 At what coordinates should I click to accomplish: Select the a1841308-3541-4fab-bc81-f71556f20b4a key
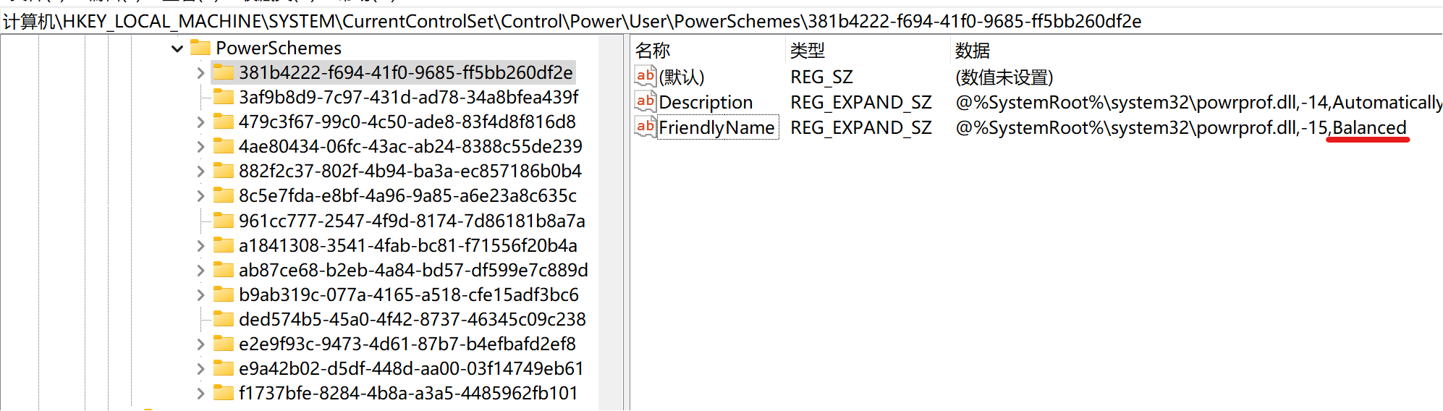(407, 245)
